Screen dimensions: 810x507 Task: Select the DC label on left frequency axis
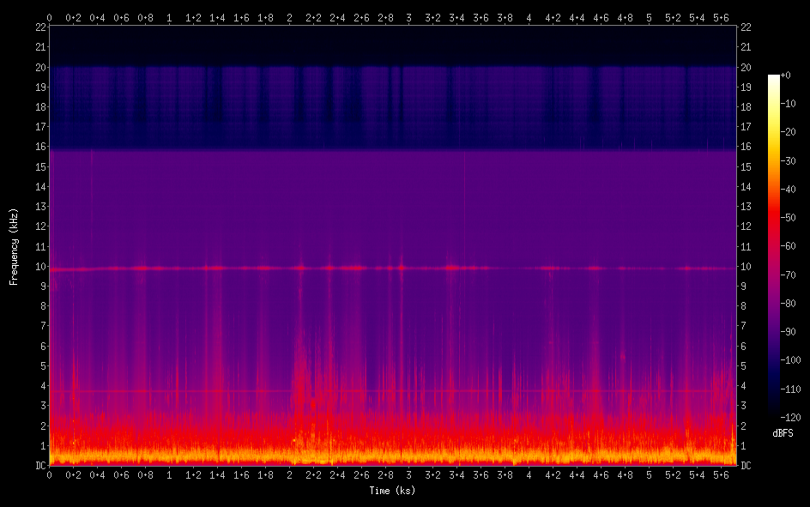(39, 466)
